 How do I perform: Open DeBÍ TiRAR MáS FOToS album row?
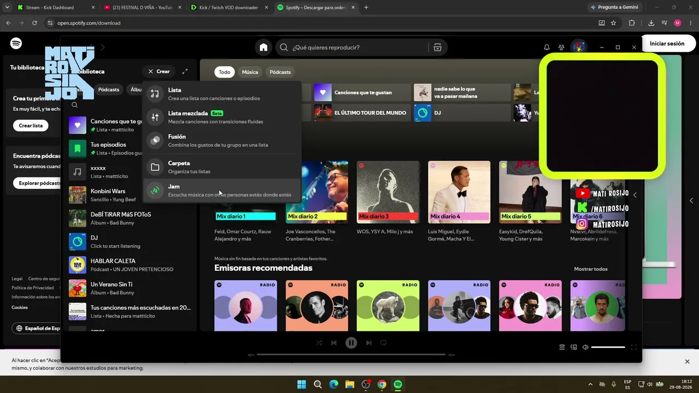[130, 218]
